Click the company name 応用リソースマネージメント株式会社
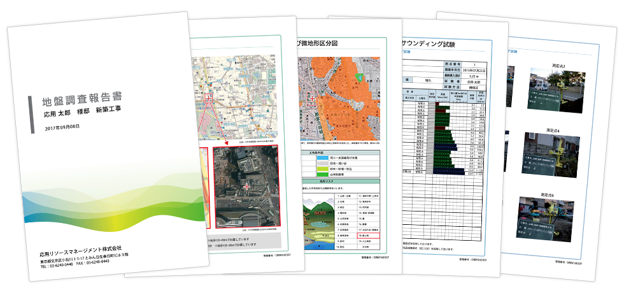Viewport: 624px width, 293px height. click(81, 250)
